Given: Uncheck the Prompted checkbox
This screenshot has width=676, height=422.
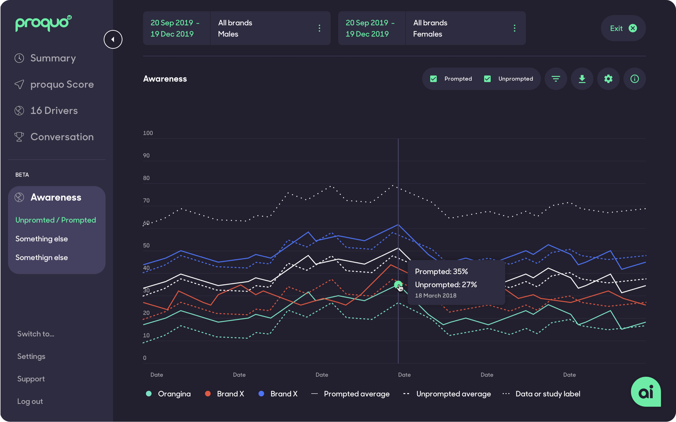Looking at the screenshot, I should coord(433,79).
